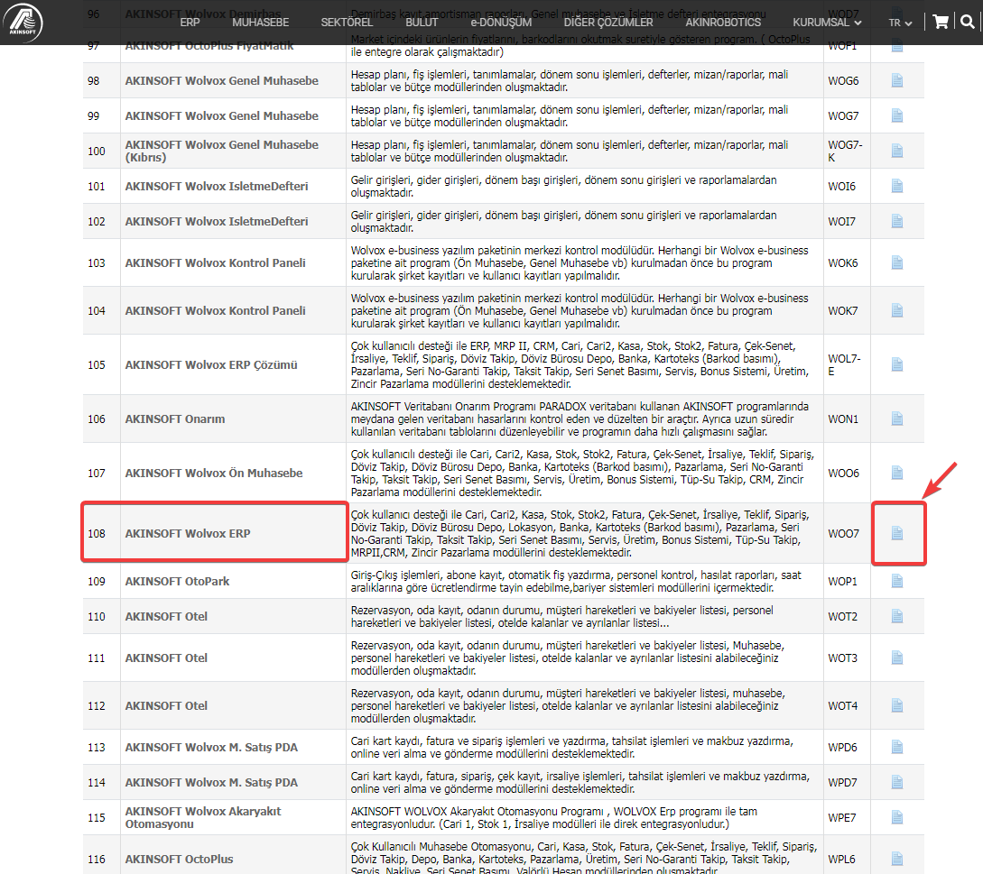
Task: Open document icon for code WOK7
Action: click(897, 310)
